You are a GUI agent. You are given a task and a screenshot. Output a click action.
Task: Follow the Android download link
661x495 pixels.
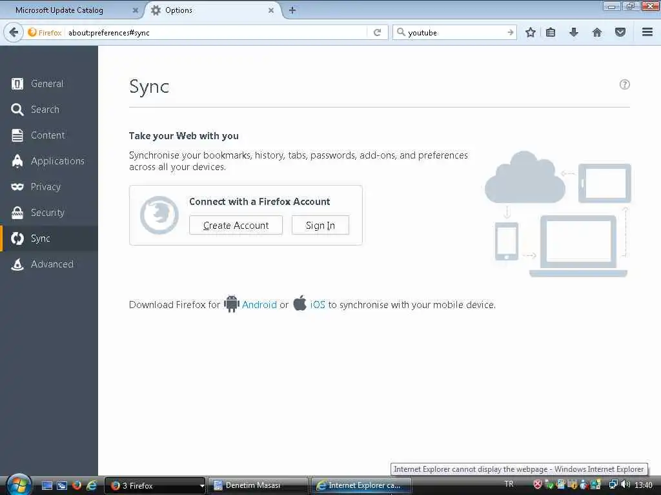click(x=259, y=304)
